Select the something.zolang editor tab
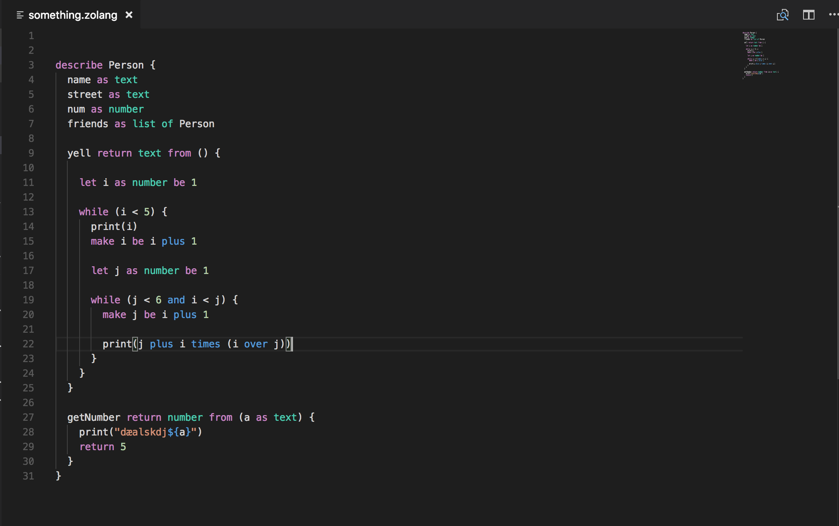The height and width of the screenshot is (526, 839). 73,15
